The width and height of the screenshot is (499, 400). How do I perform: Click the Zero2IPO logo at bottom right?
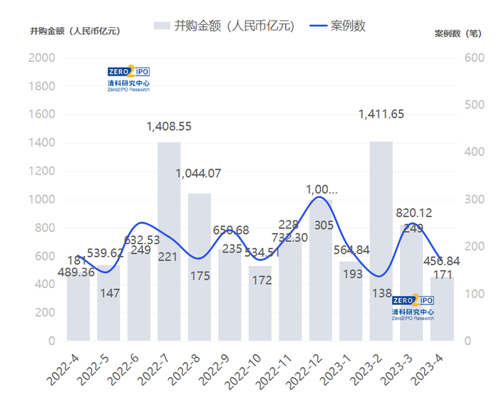pyautogui.click(x=413, y=307)
